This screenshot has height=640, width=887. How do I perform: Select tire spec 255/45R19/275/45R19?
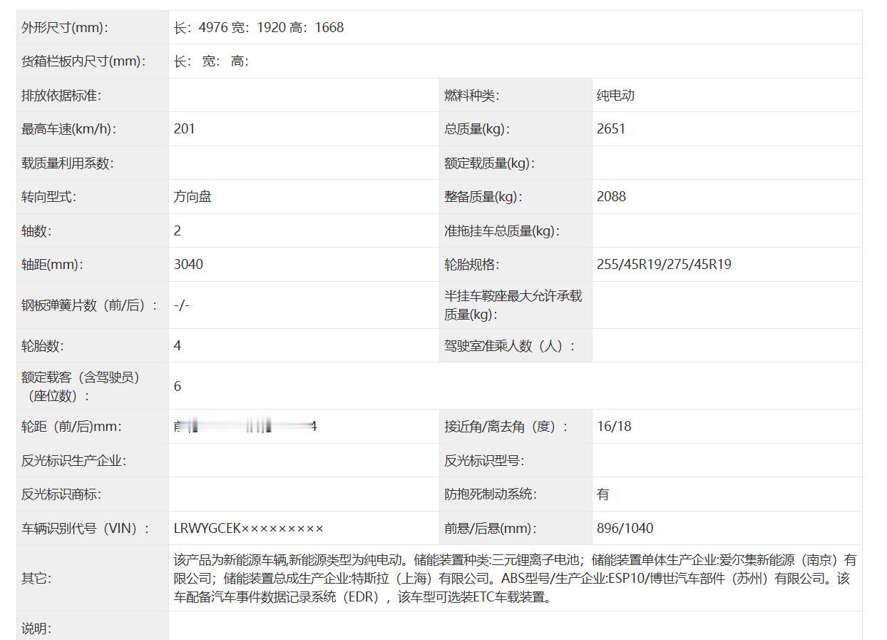pyautogui.click(x=664, y=265)
